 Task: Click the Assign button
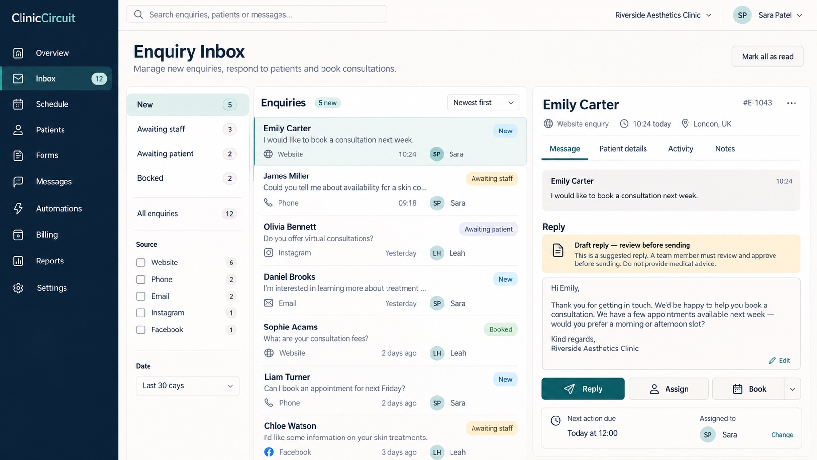click(x=668, y=389)
